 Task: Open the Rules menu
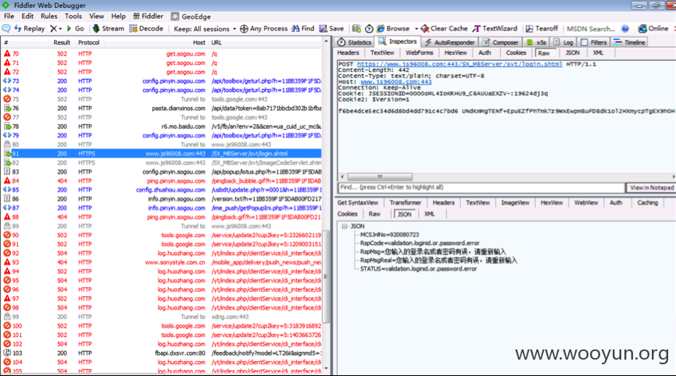tap(49, 16)
